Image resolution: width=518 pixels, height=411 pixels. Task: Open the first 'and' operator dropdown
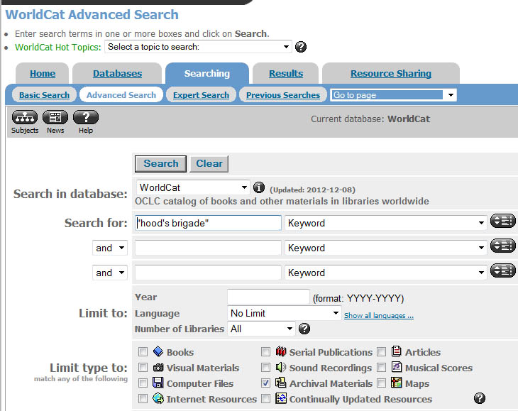click(x=110, y=248)
